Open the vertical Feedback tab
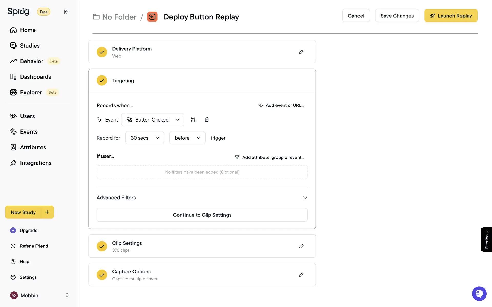The width and height of the screenshot is (492, 307). 486,239
